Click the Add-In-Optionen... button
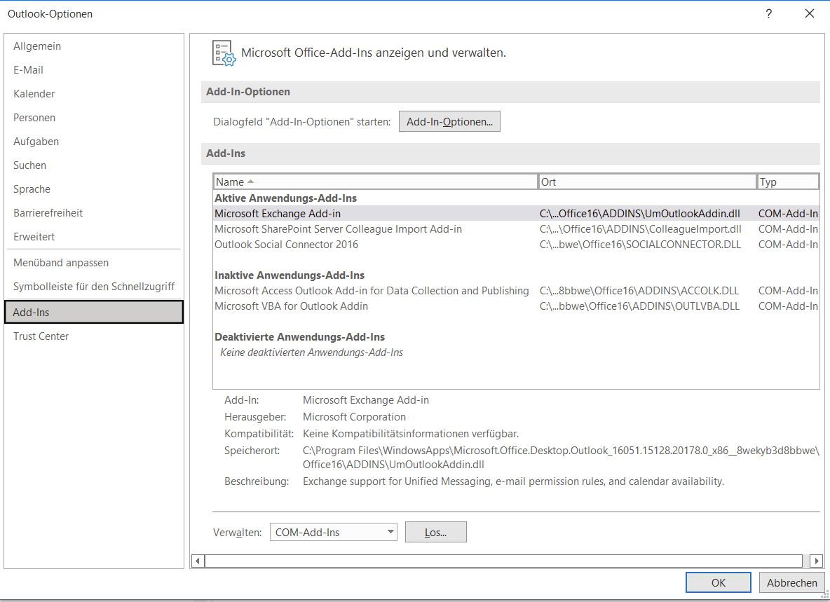 click(449, 121)
